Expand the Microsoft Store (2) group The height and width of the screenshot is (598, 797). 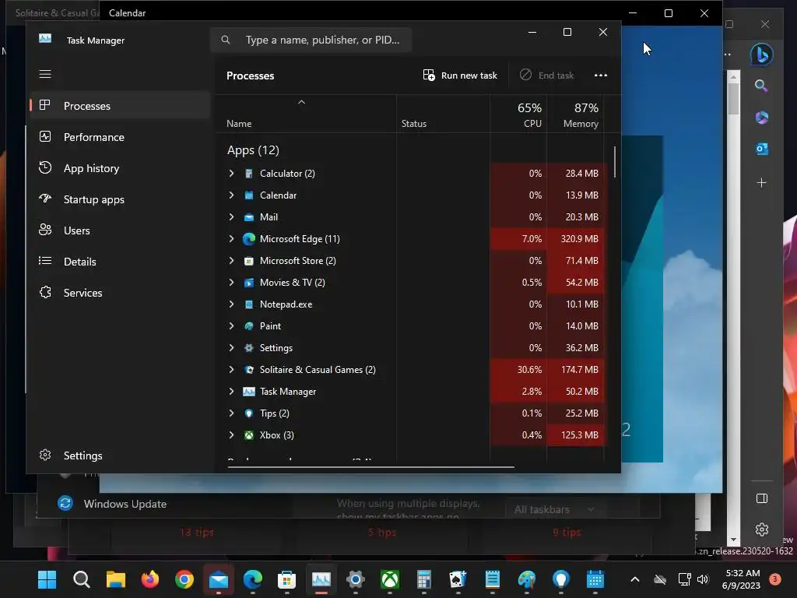click(x=231, y=260)
